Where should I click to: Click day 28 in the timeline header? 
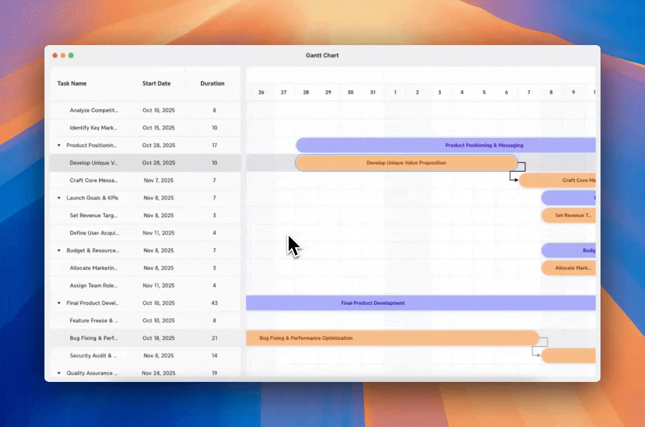point(306,93)
